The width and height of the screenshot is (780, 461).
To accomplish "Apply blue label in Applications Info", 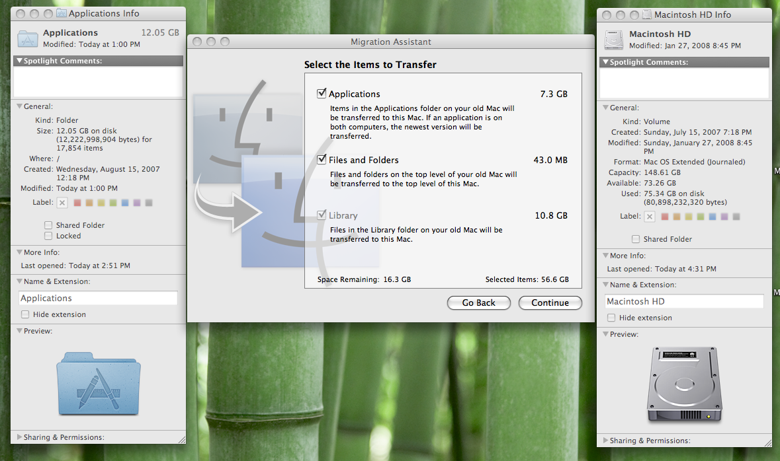I will click(125, 203).
